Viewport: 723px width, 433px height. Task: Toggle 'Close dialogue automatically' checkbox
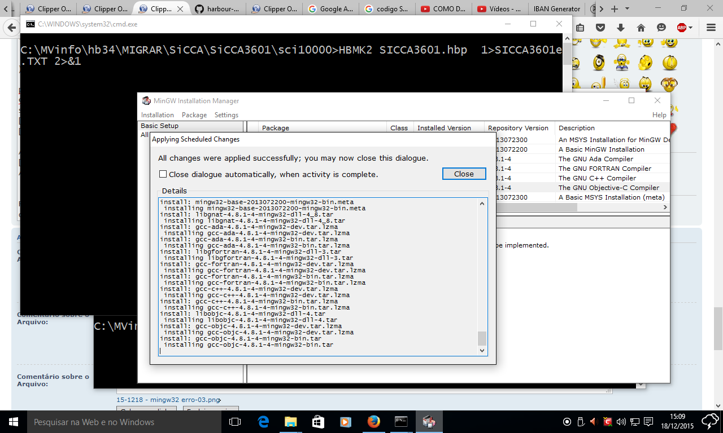[x=163, y=174]
